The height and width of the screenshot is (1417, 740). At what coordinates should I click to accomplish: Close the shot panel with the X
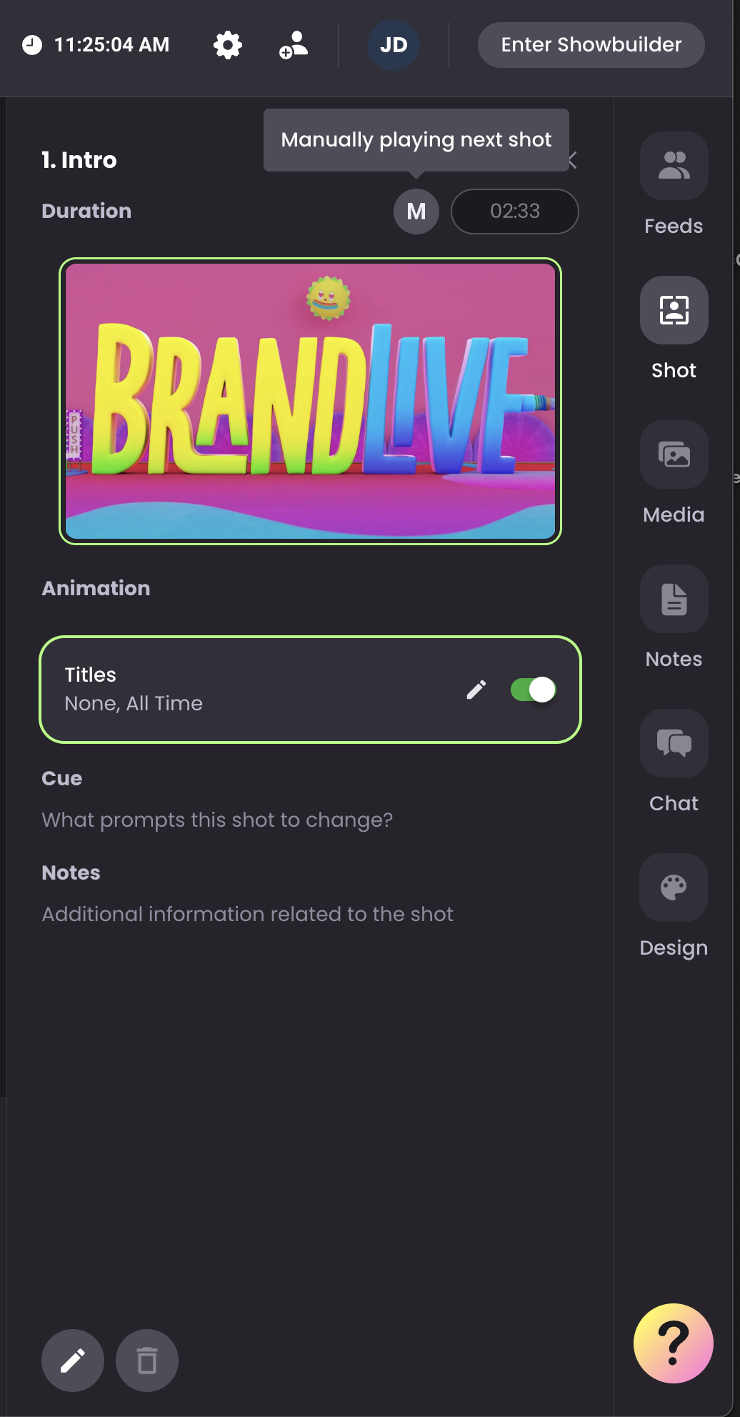coord(573,160)
